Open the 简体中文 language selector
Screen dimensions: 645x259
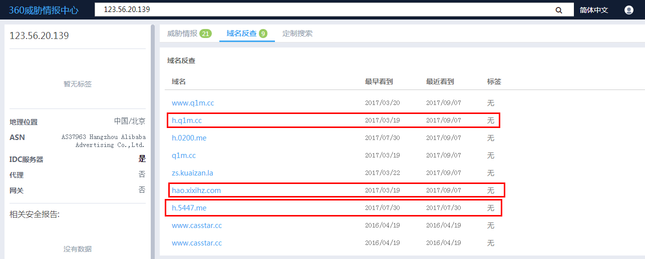pos(594,10)
